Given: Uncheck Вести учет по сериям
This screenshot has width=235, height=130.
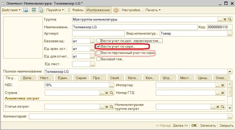Looking at the screenshot, I should tap(98, 46).
